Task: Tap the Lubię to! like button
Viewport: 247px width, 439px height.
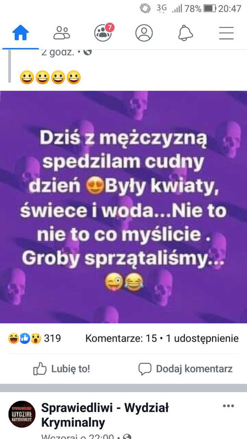Action: click(61, 369)
